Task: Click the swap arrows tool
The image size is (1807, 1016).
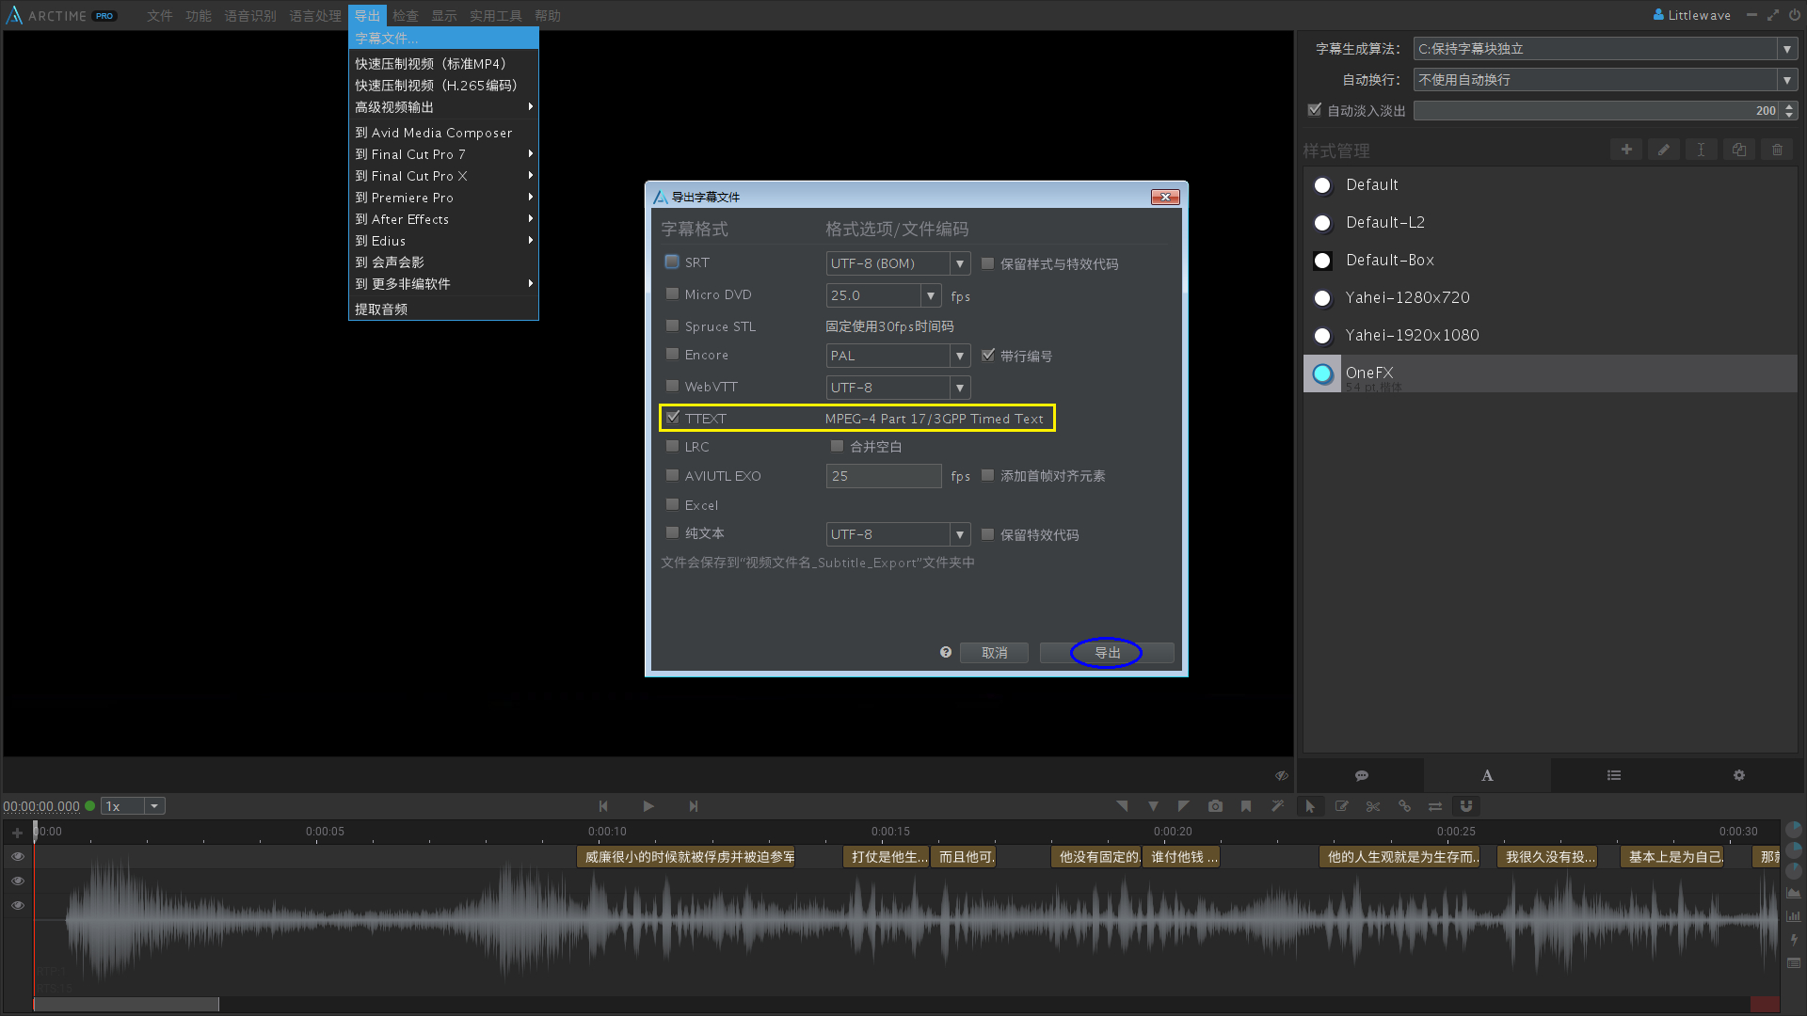Action: [x=1435, y=806]
